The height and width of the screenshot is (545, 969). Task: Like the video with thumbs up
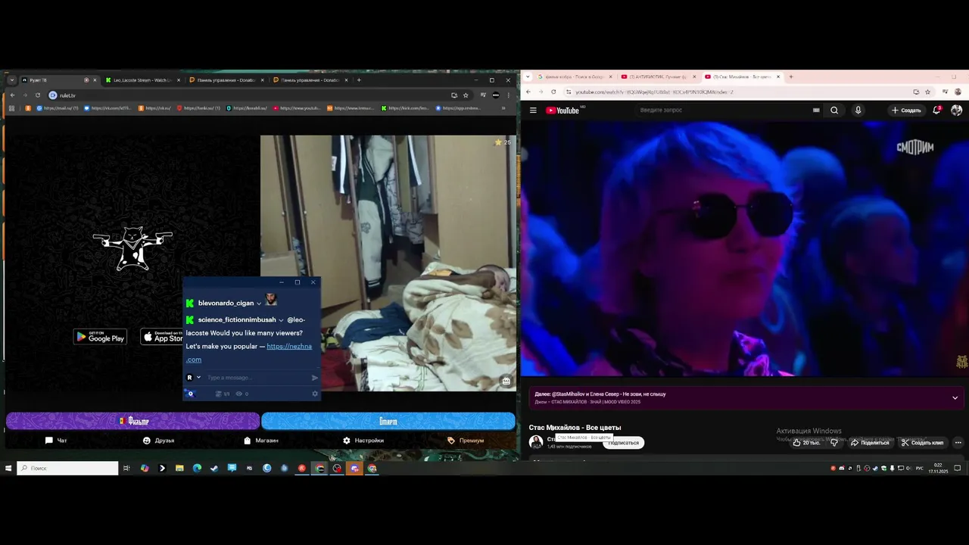pos(806,442)
